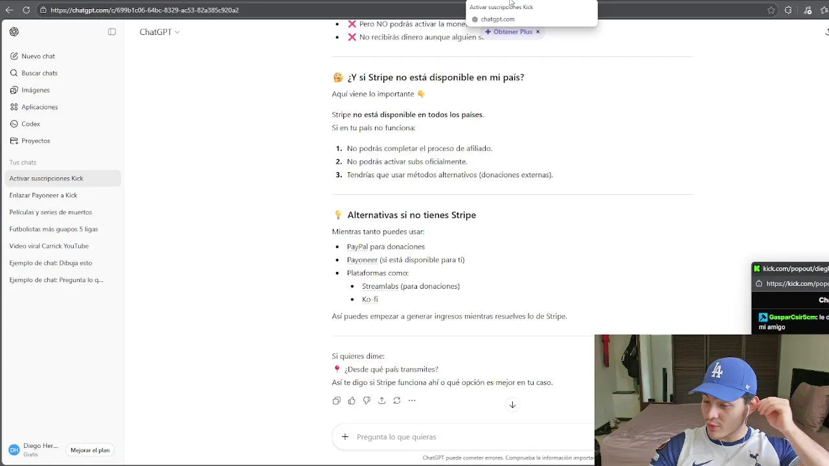
Task: Click the Streamlabs link
Action: coord(380,286)
